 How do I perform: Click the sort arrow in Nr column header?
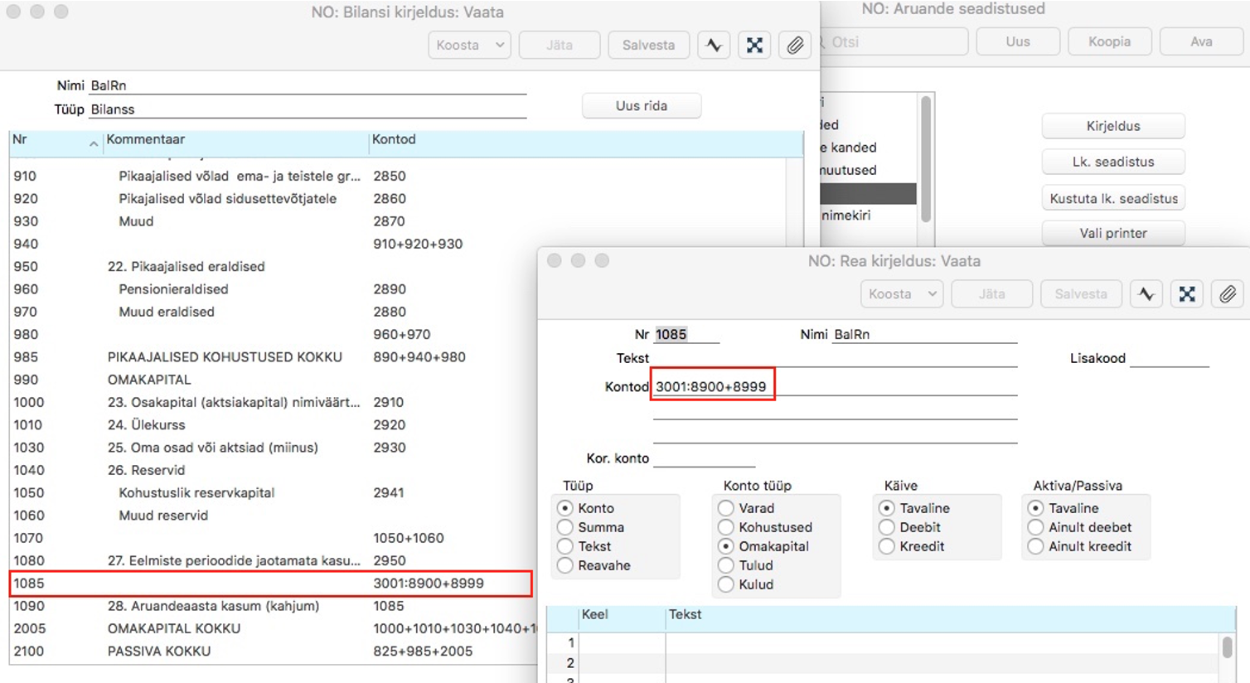click(94, 143)
